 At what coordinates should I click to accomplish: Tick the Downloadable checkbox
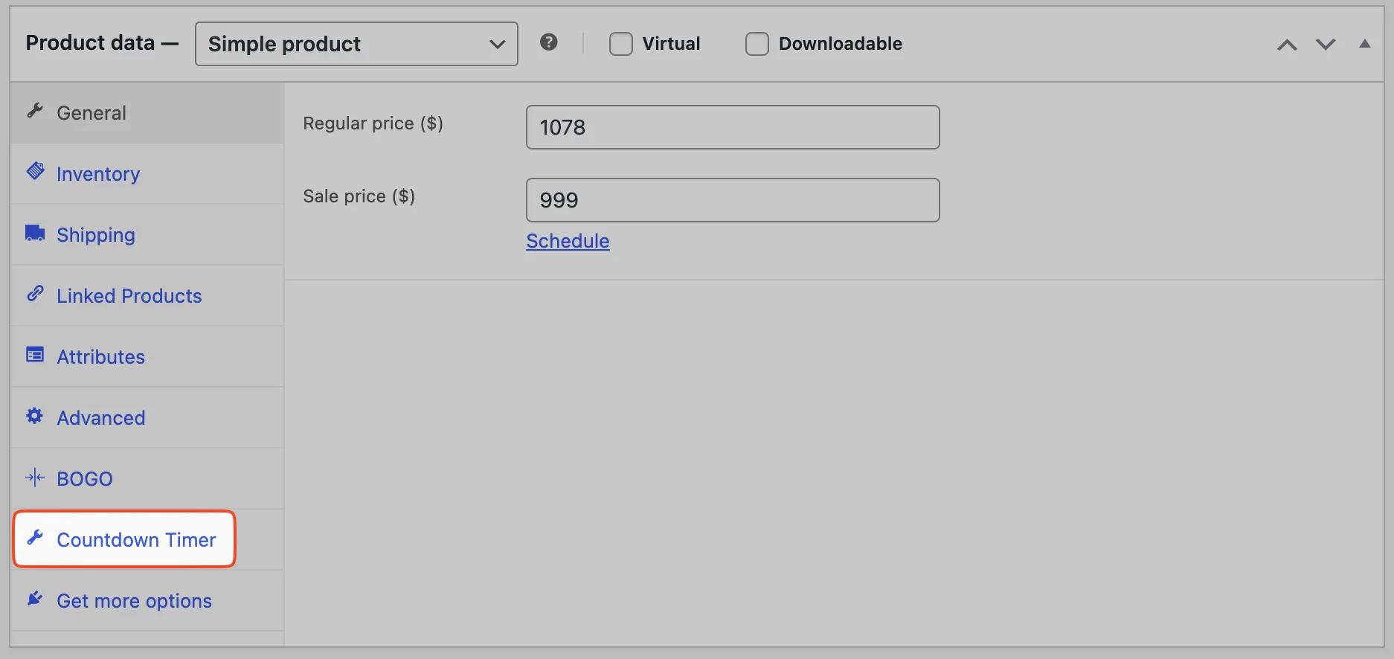[x=757, y=44]
